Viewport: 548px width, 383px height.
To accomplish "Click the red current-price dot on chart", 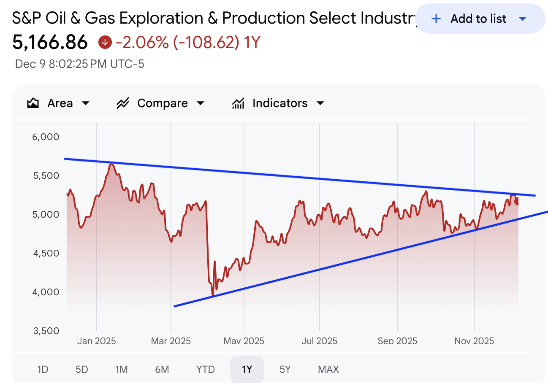I will click(518, 201).
